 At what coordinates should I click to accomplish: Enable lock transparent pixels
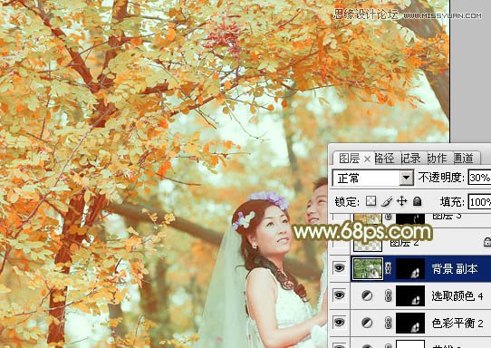tap(371, 201)
